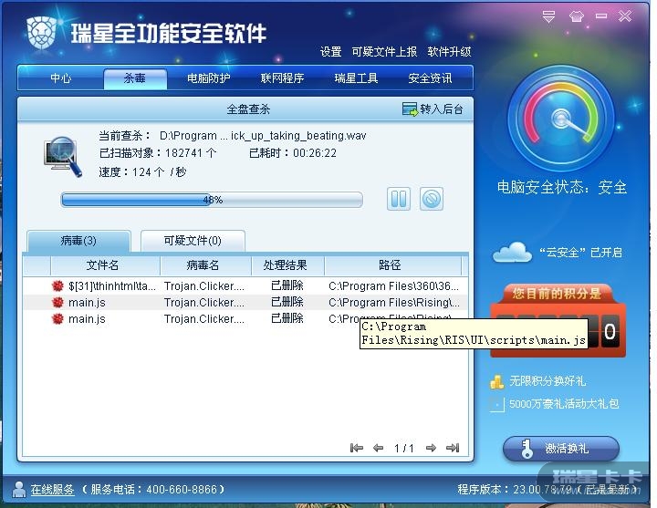Click the cloud security icon
Viewport: 657px width, 508px height.
512,252
